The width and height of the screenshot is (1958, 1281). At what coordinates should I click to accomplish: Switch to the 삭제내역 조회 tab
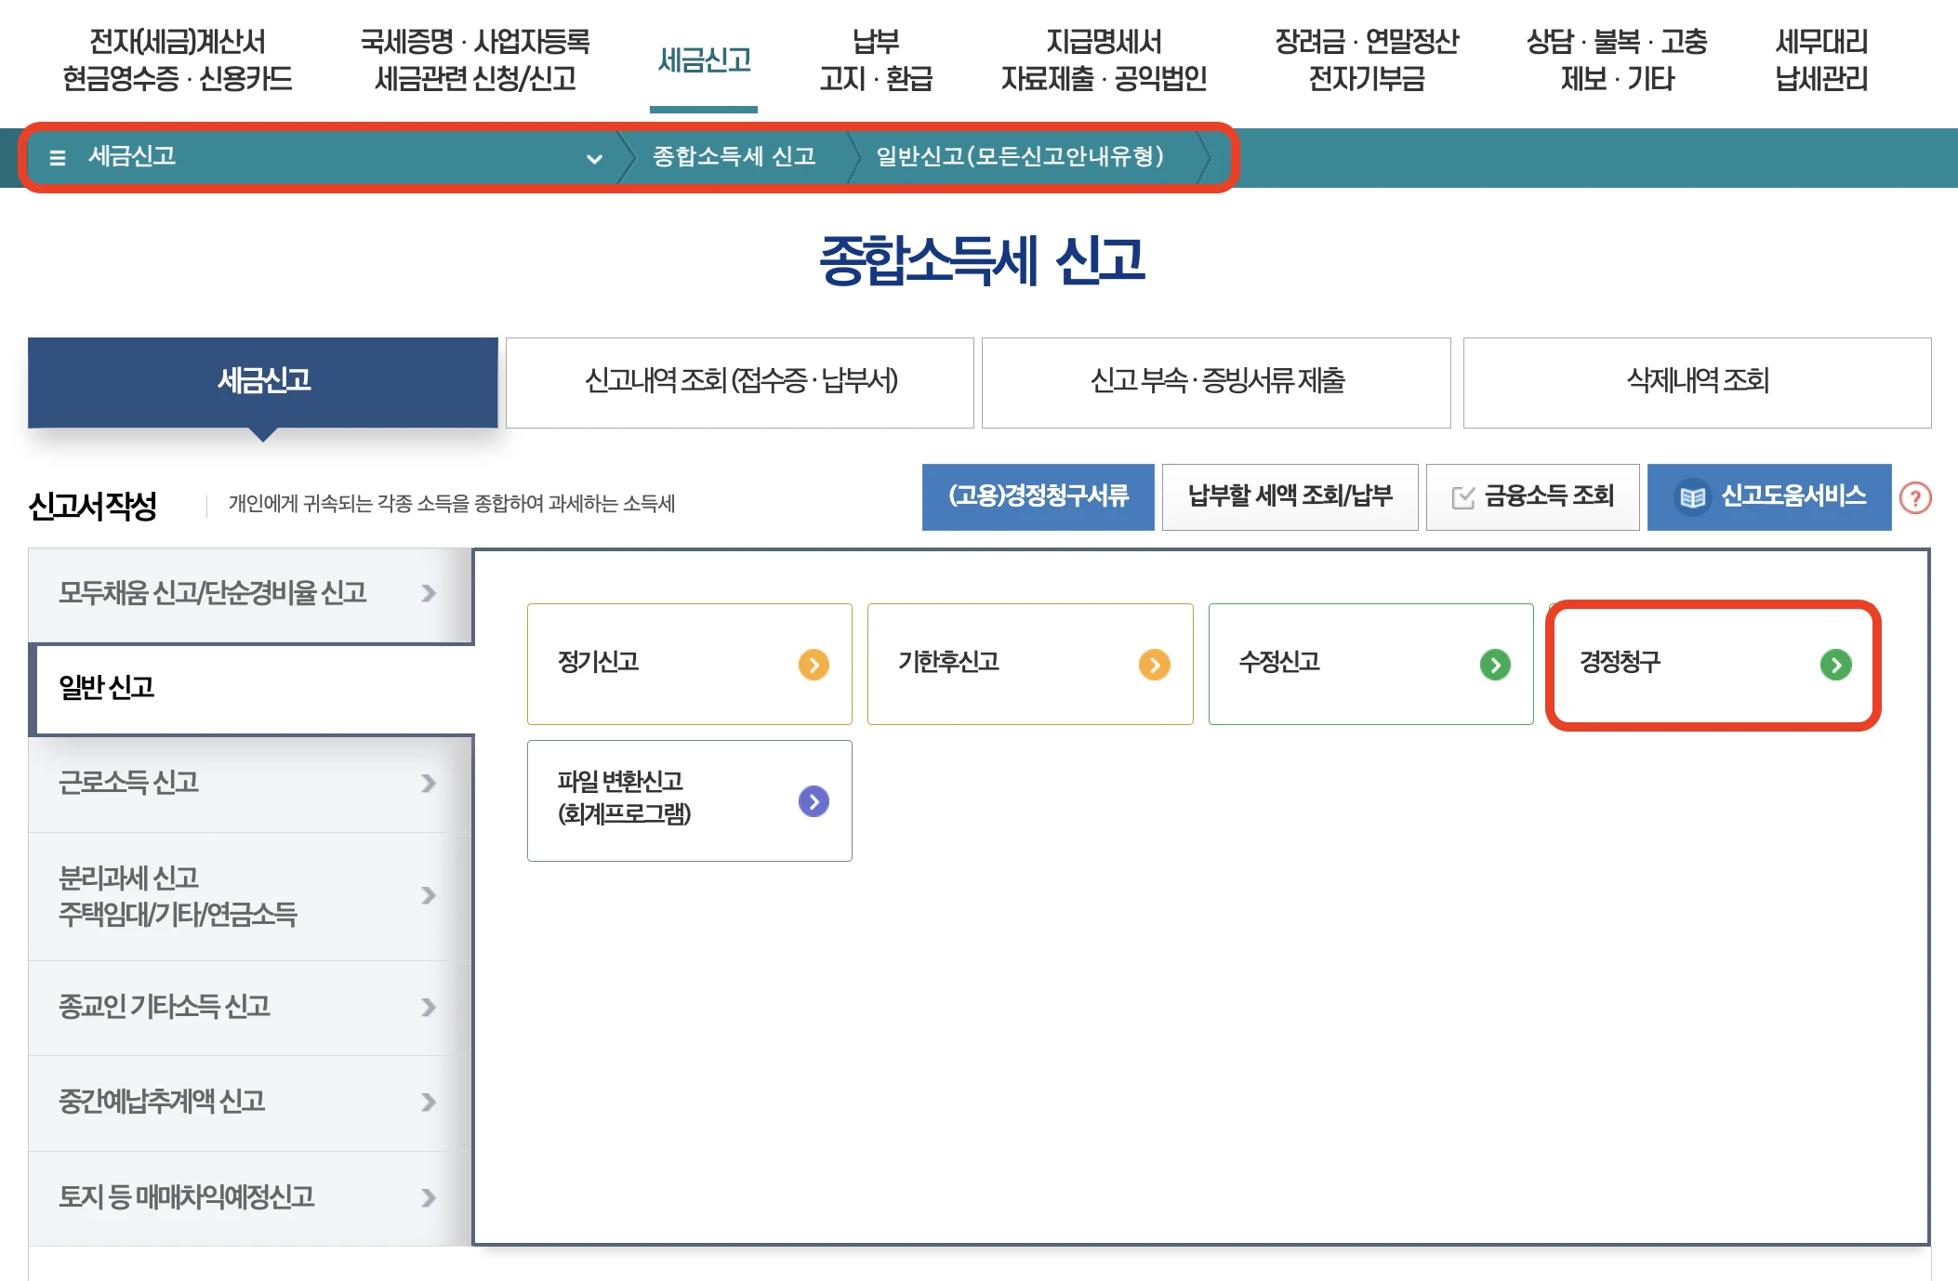click(x=1697, y=381)
